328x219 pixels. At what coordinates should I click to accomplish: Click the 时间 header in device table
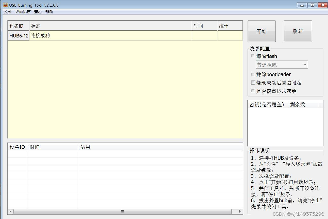tap(204, 26)
